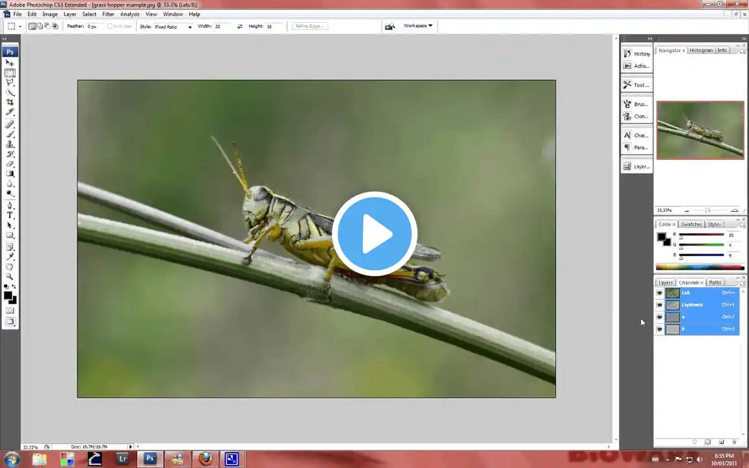Select the Zoom tool in the toolbox
This screenshot has width=749, height=468.
[10, 276]
